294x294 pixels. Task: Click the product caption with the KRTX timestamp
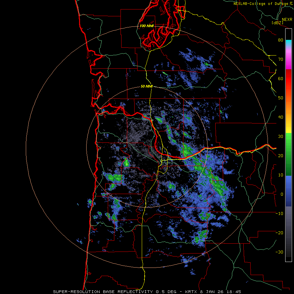click(x=147, y=292)
